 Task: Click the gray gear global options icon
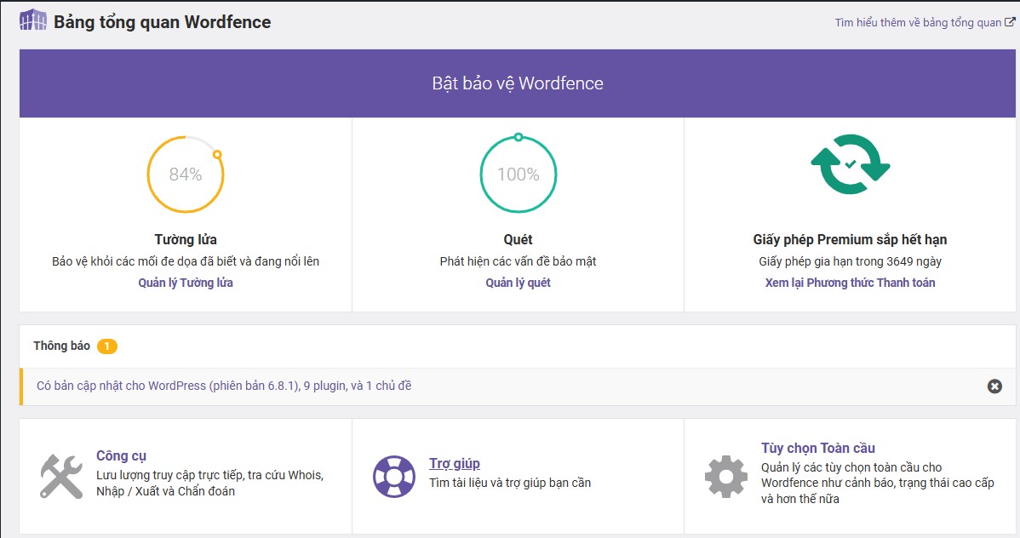(x=726, y=477)
